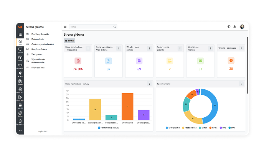264x158 pixels.
Task: Expand options of Pisma wychodzące statusy chart
Action: [149, 84]
